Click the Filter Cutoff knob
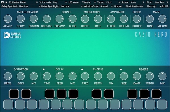The width and height of the screenshot is (170, 112). coord(137,19)
